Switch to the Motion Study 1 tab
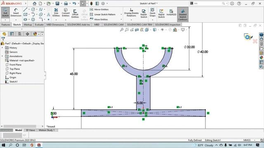The width and height of the screenshot is (264, 148). 47,130
